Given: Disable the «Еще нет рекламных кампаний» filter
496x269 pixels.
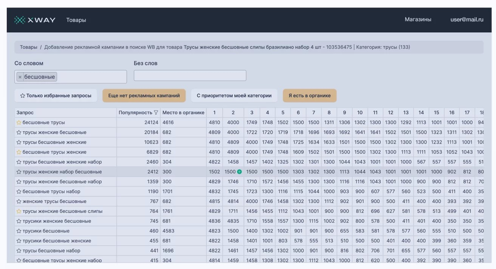Looking at the screenshot, I should tap(144, 96).
